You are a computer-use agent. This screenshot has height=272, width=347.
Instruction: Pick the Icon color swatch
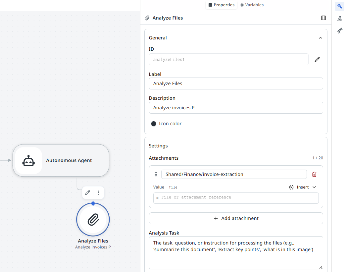(154, 124)
